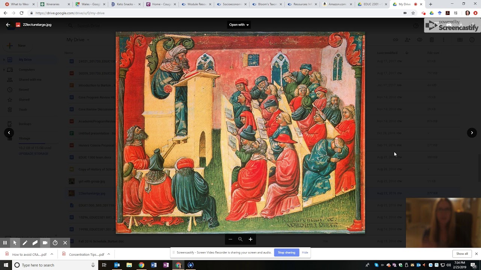This screenshot has height=270, width=481.
Task: Show all downloads
Action: (x=462, y=254)
